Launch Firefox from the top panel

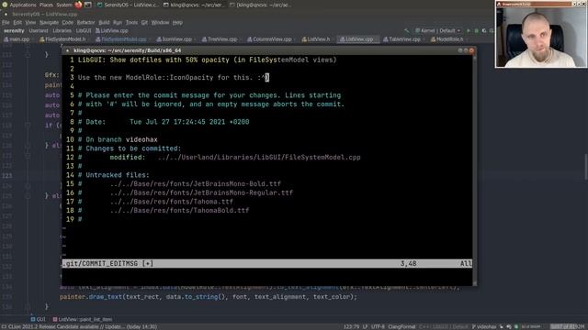click(x=78, y=5)
